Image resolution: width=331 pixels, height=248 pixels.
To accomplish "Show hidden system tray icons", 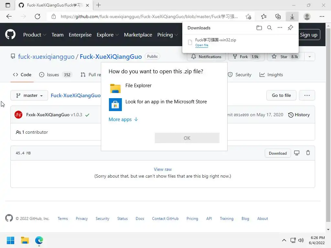I will point(284,240).
